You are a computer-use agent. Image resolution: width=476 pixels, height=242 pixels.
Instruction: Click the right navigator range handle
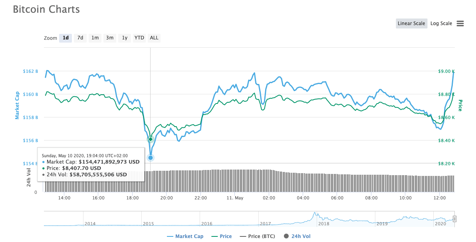[454, 219]
